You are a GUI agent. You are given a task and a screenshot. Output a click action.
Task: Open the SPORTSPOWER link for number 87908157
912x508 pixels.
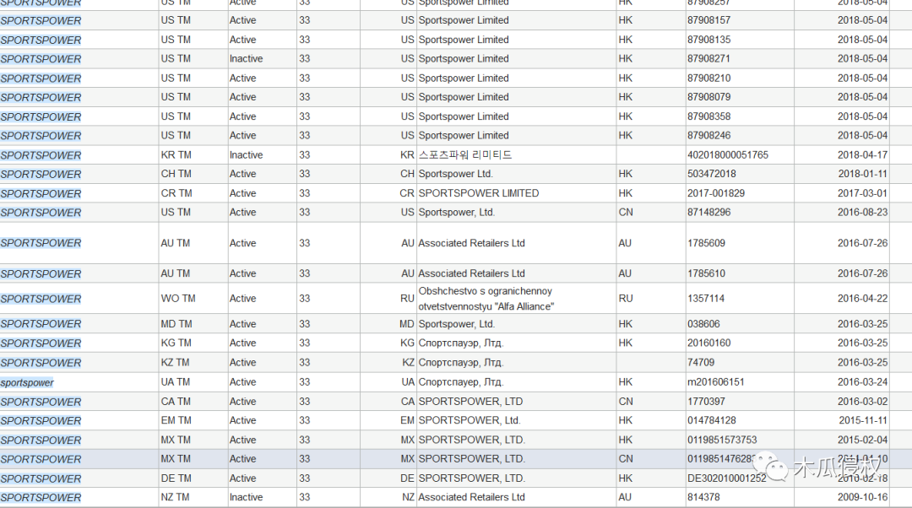(x=41, y=21)
